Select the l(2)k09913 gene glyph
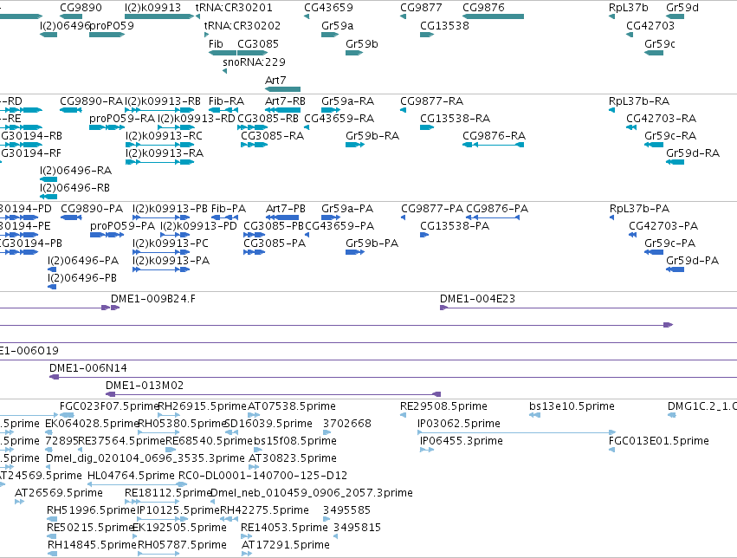The height and width of the screenshot is (558, 737). pos(158,16)
